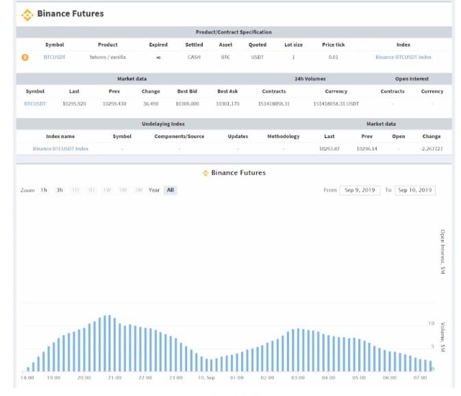Screen dimensions: 461x396
Task: Click the 03:00 label on chart time axis
Action: (x=298, y=378)
